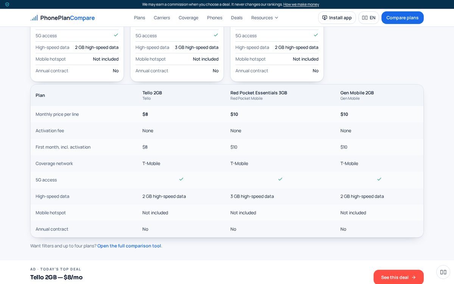The image size is (454, 284).
Task: Click the Red Pocket Essentials 3GB column header
Action: (259, 95)
